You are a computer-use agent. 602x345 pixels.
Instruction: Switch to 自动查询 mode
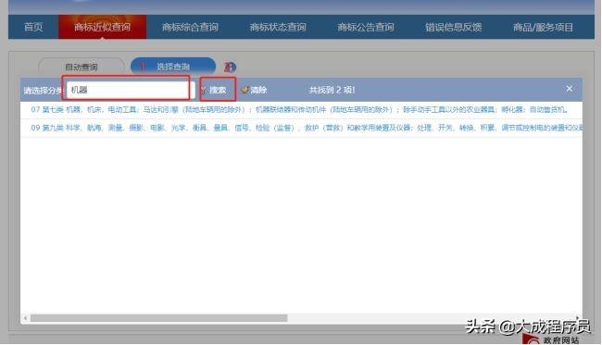pos(81,68)
